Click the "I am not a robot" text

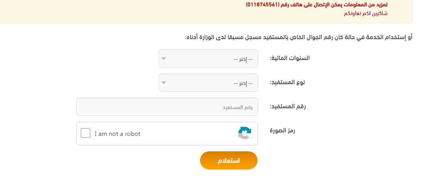pos(117,134)
